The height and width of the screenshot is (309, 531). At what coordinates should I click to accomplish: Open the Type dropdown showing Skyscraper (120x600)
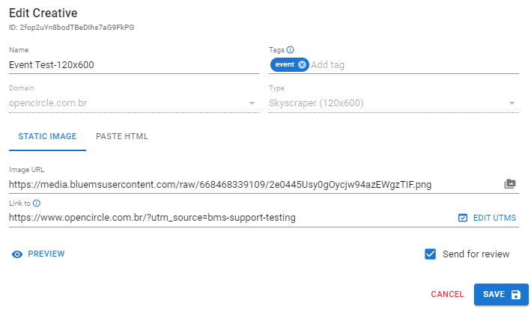click(x=512, y=103)
